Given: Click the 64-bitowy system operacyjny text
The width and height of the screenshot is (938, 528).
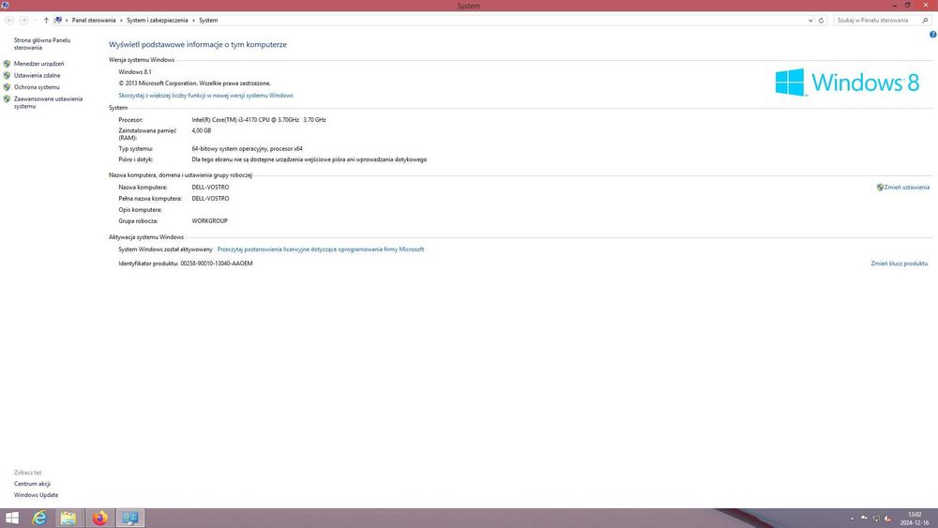Looking at the screenshot, I should [x=247, y=148].
